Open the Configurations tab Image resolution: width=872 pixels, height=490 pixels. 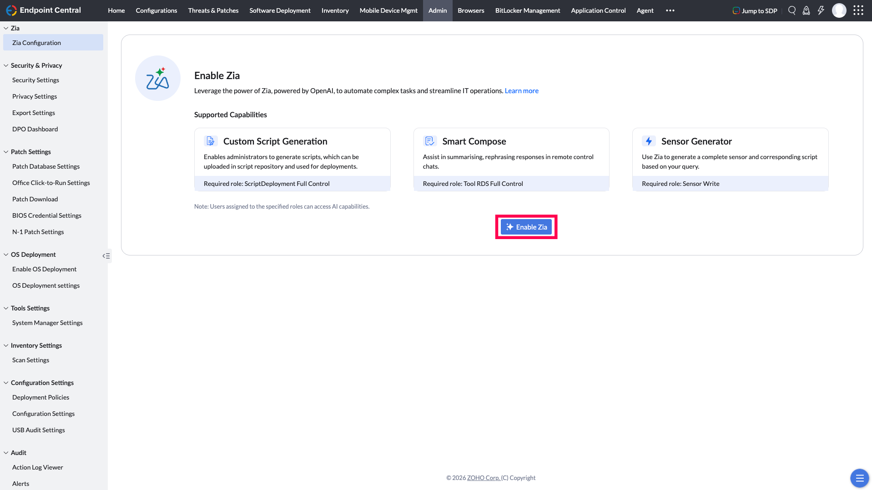coord(156,10)
